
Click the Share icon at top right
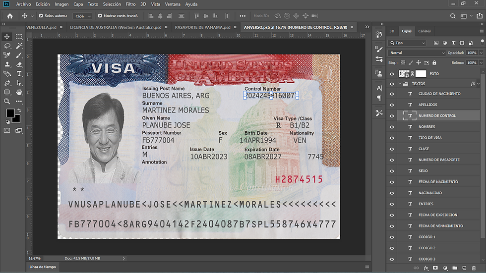click(x=479, y=16)
